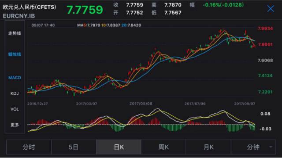Image resolution: width=282 pixels, height=158 pixels.
Task: Select the 周K weekly candlestick tab
Action: [x=163, y=147]
